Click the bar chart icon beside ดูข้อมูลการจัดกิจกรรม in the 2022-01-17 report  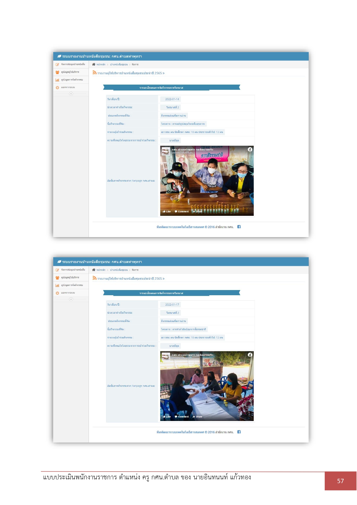57,285
